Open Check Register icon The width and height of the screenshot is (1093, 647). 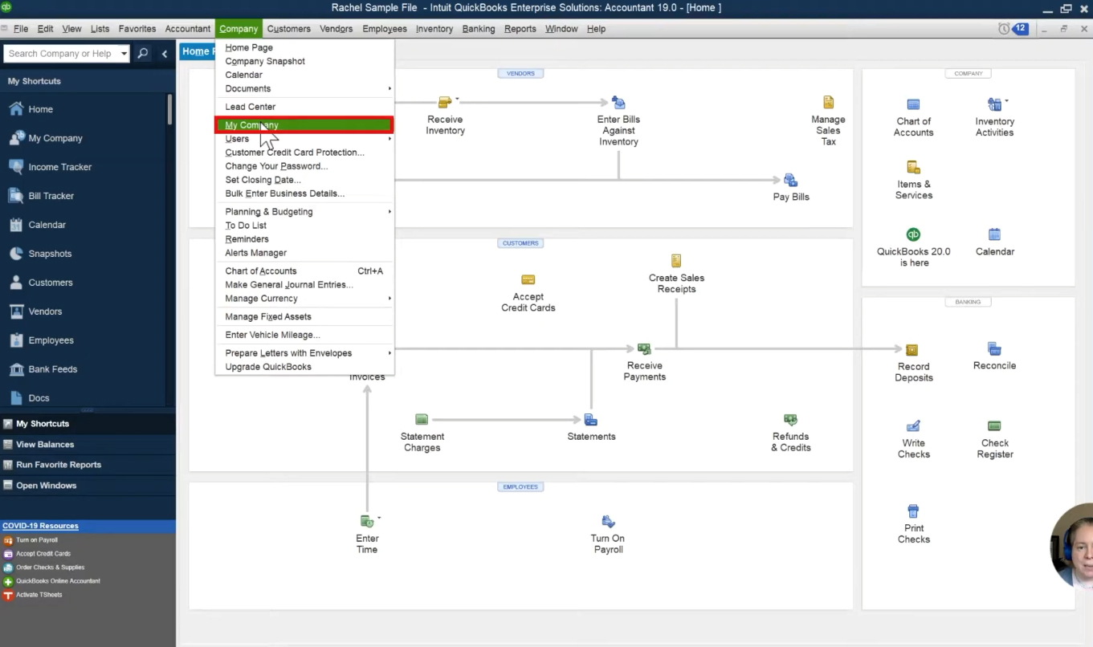point(994,425)
